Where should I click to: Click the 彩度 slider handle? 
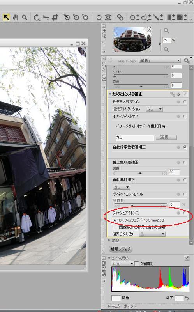click(x=141, y=86)
